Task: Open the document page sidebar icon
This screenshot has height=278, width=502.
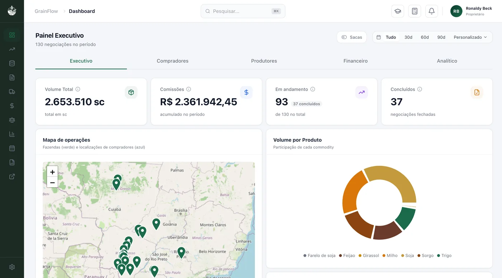Action: point(12,77)
